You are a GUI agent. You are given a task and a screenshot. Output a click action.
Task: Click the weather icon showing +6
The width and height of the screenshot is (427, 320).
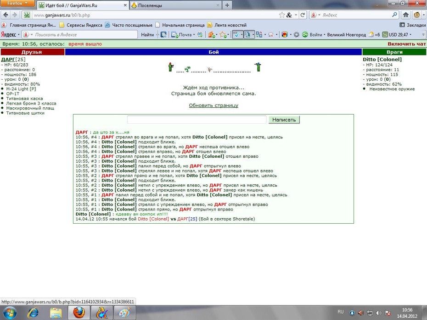371,34
